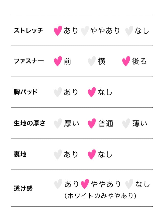Click the note (ホワイトのみややあり)

point(100,196)
